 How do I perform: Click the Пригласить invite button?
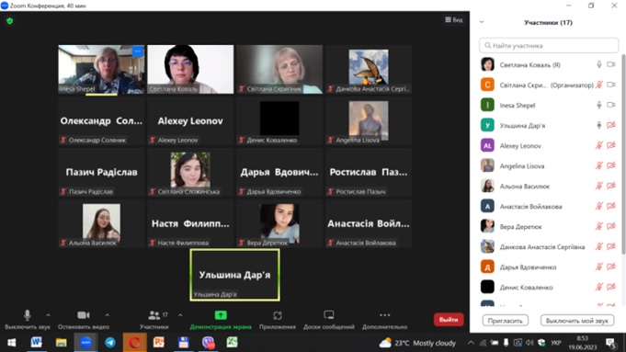505,321
